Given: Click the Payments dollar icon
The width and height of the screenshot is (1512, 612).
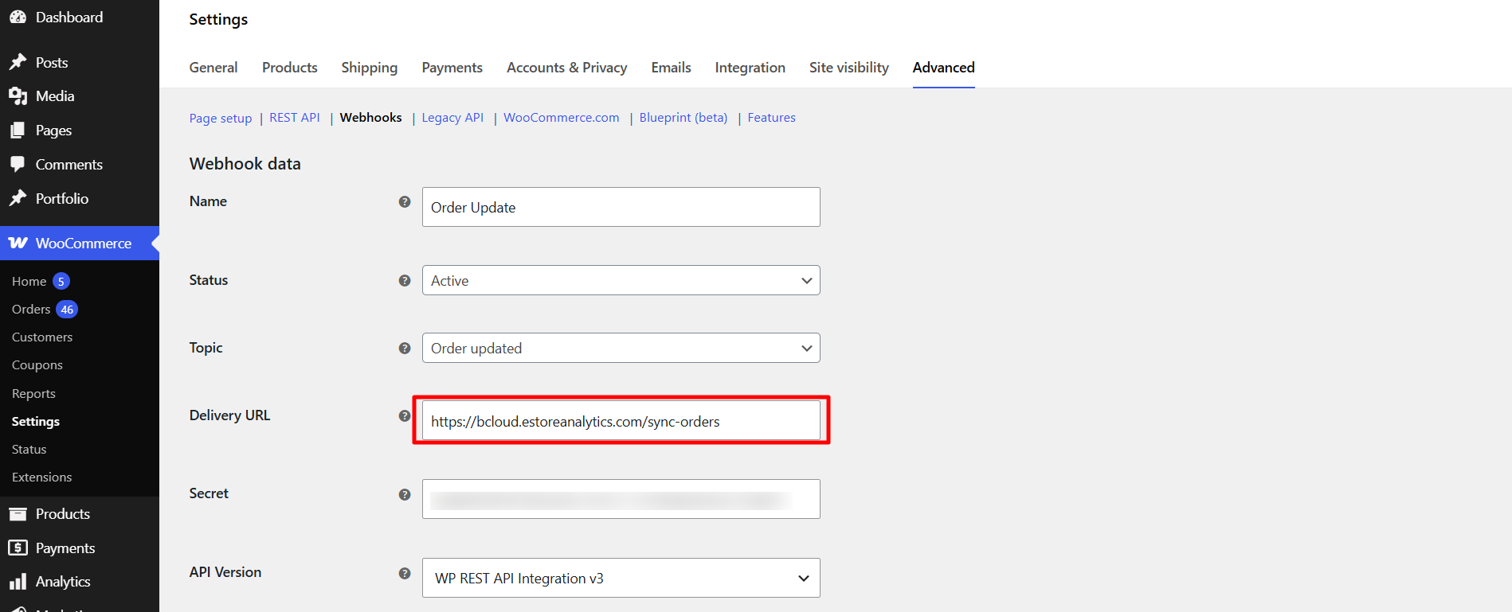Looking at the screenshot, I should (x=18, y=548).
